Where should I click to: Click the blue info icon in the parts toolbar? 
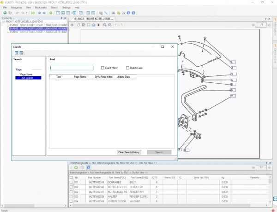pyautogui.click(x=89, y=167)
